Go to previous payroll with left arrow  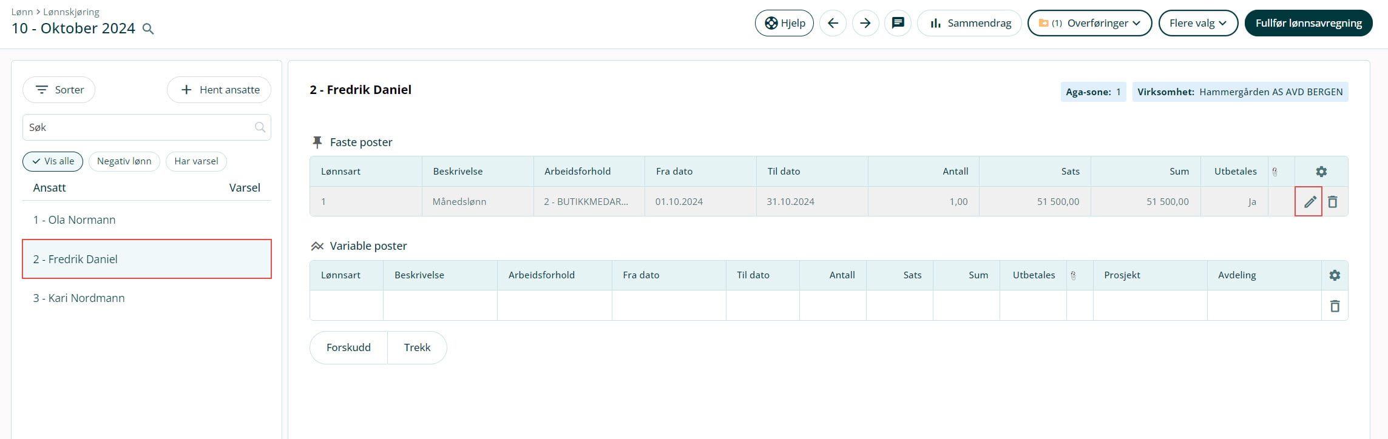pyautogui.click(x=833, y=23)
